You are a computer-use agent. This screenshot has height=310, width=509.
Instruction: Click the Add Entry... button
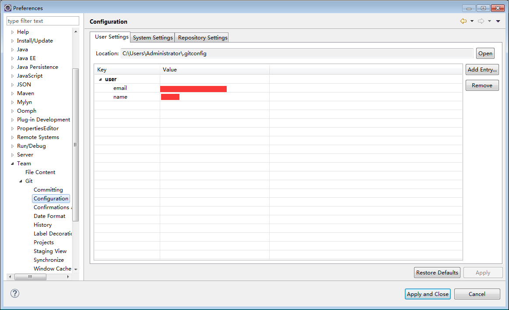tap(482, 69)
